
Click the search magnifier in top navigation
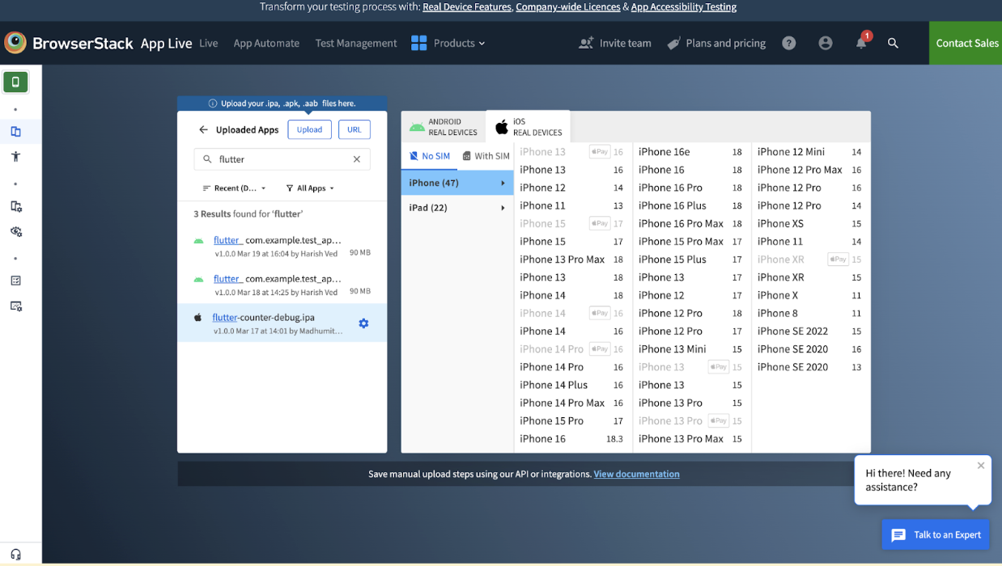tap(893, 43)
